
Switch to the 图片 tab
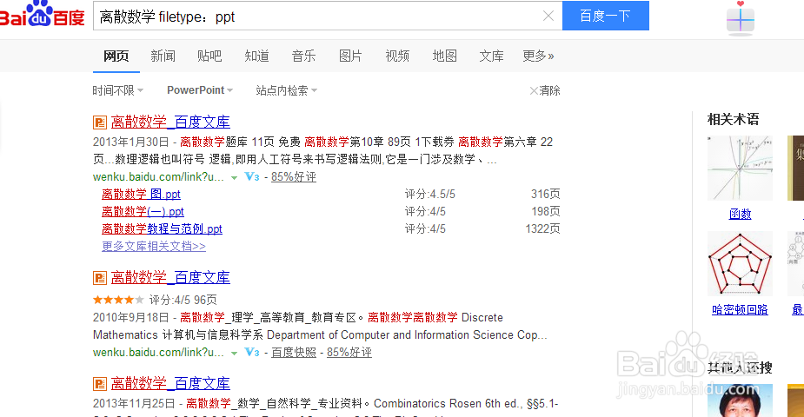point(351,56)
